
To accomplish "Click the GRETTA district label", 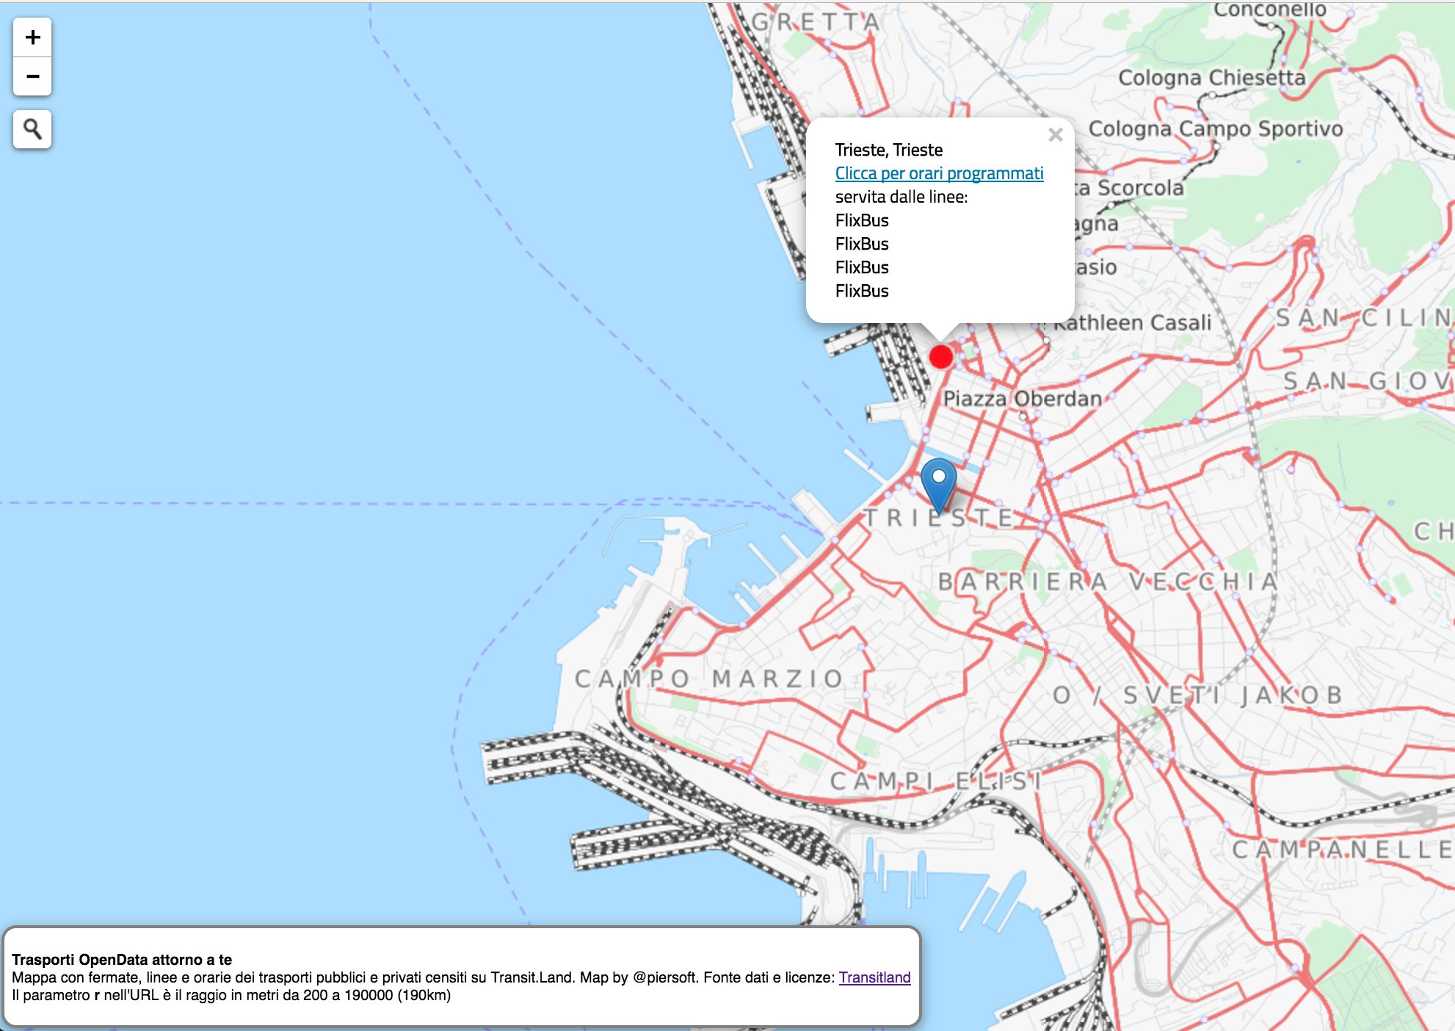I will pyautogui.click(x=816, y=22).
